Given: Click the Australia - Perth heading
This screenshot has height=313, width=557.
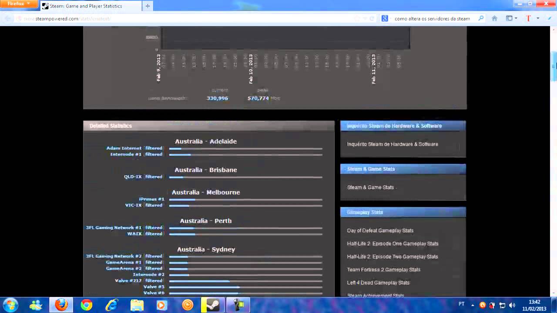Looking at the screenshot, I should [206, 221].
